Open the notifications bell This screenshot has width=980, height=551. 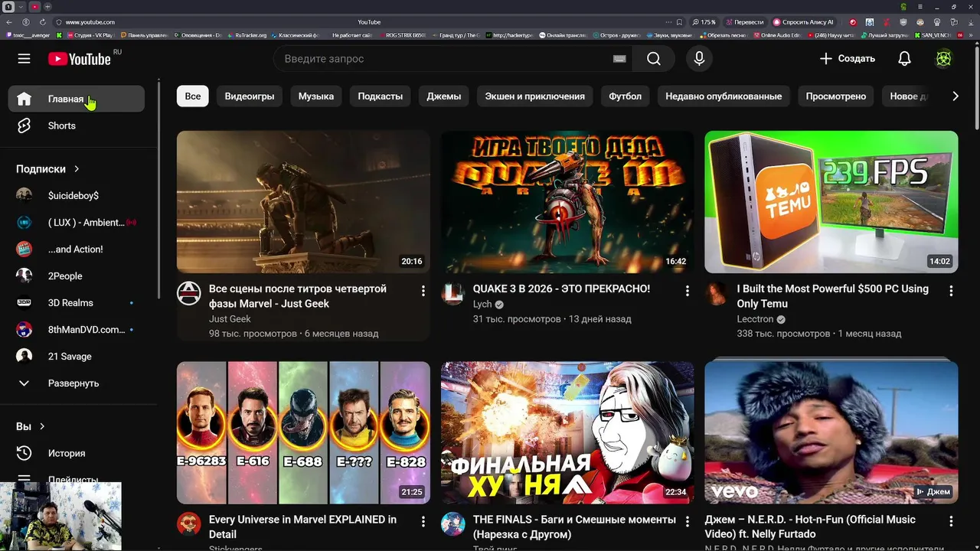[x=904, y=59]
